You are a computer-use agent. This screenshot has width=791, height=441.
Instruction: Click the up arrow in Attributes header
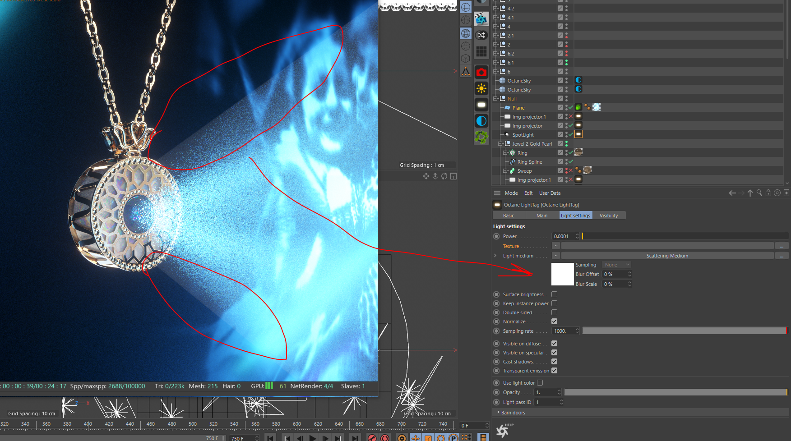click(750, 193)
